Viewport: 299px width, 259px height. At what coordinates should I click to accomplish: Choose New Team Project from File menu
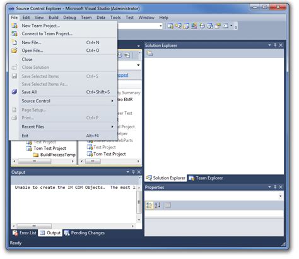tap(63, 26)
